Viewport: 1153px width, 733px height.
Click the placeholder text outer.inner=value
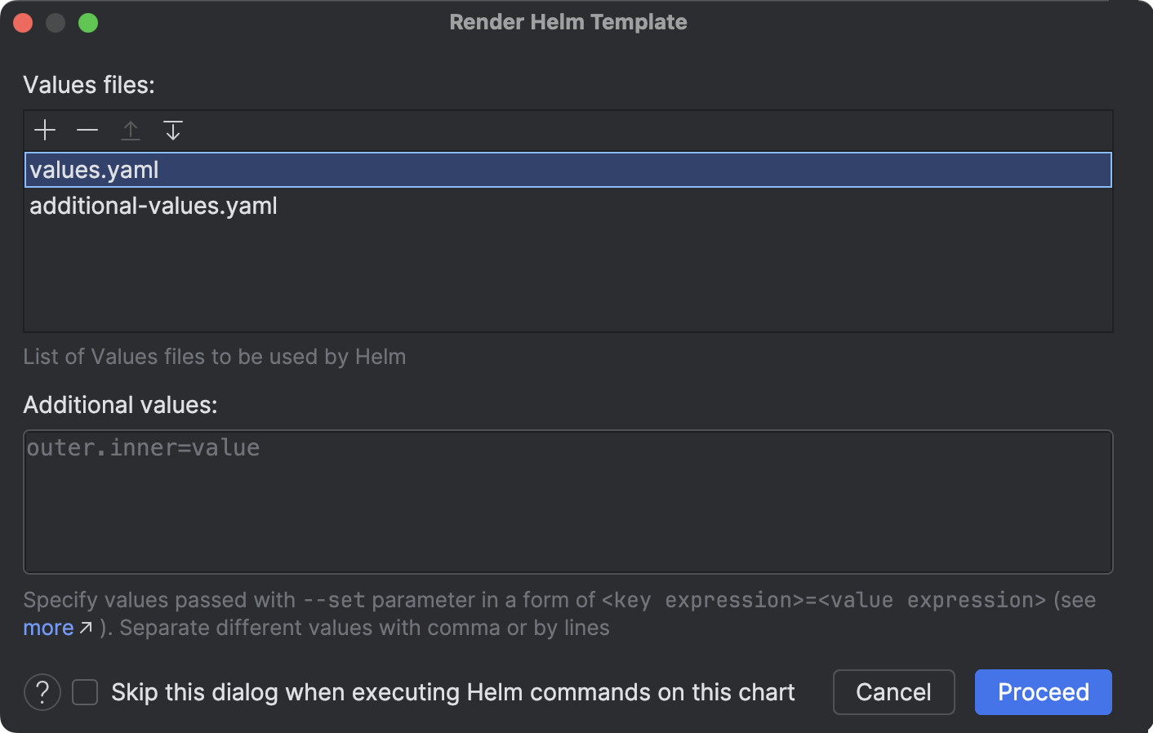point(143,447)
